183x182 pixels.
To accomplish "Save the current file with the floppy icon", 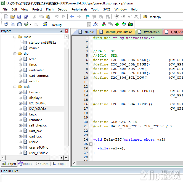I will point(19,17).
